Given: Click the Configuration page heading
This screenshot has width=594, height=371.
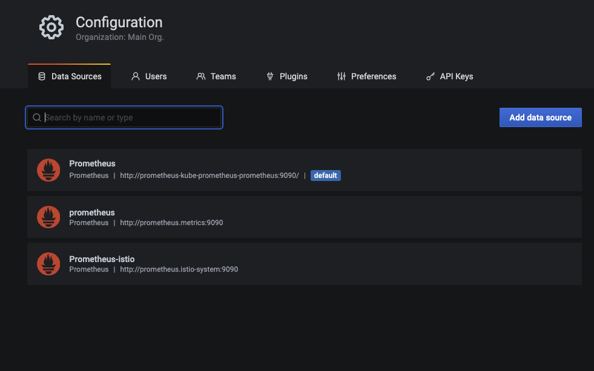Looking at the screenshot, I should coord(119,22).
